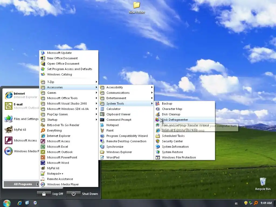Open MyPal 68 in recent programs
This screenshot has width=276, height=207.
22,130
